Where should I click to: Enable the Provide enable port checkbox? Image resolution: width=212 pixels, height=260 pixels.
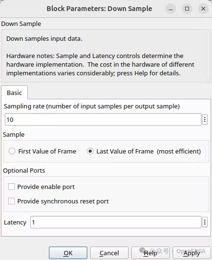(x=12, y=187)
